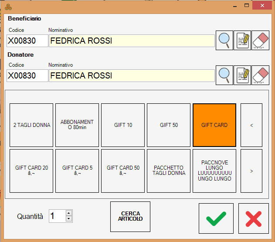Decrease Quantità with the down arrow
This screenshot has height=242, width=275.
tap(68, 218)
